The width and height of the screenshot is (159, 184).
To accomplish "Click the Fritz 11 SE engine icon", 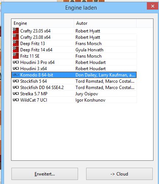I will [16, 56].
